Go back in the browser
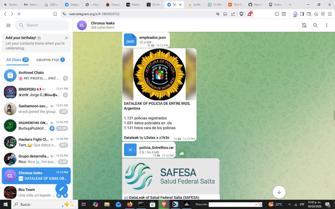 tap(5, 14)
